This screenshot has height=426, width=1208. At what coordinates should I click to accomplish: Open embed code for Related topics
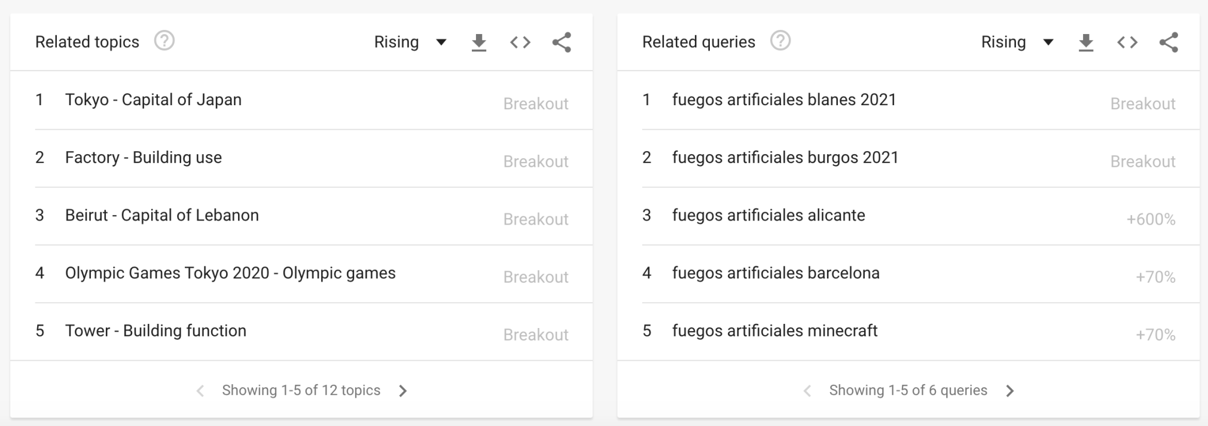pos(520,42)
